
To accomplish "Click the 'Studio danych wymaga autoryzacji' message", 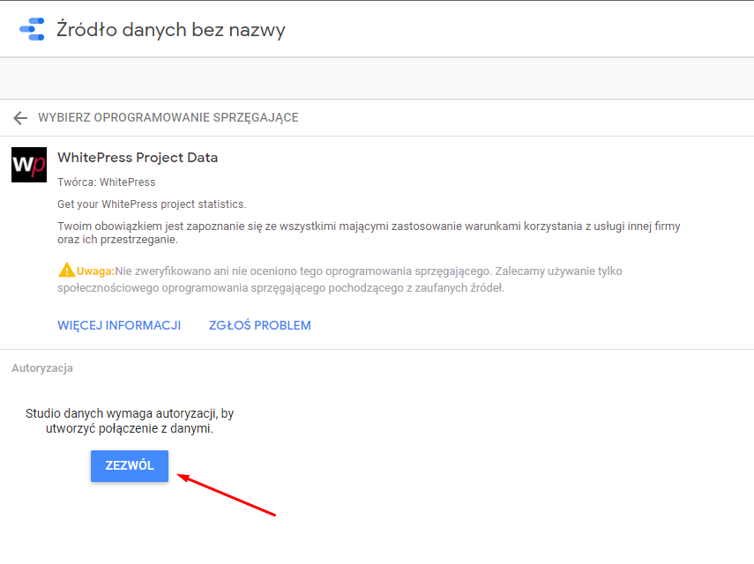I will click(x=130, y=421).
